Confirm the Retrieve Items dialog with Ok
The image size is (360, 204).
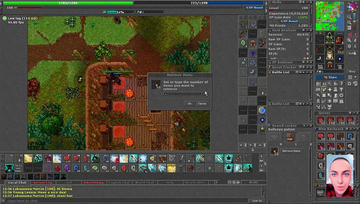(190, 104)
